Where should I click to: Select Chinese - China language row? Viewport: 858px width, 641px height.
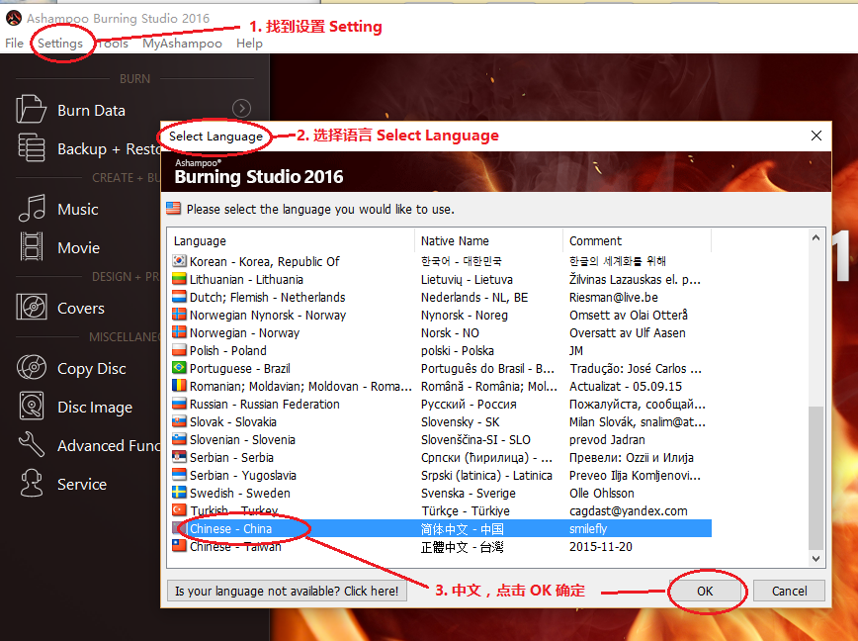point(440,529)
